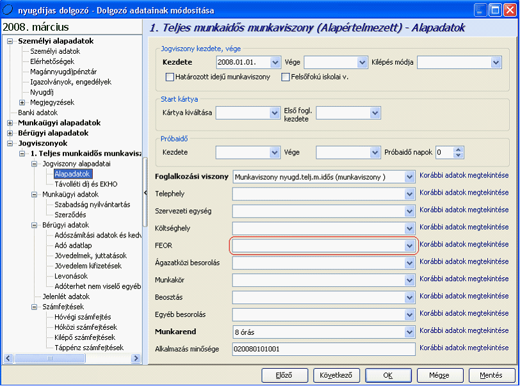
Task: Open the Foglalkozási viszony dropdown
Action: pos(410,177)
